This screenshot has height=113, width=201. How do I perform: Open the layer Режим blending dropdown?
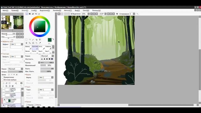pos(15,69)
